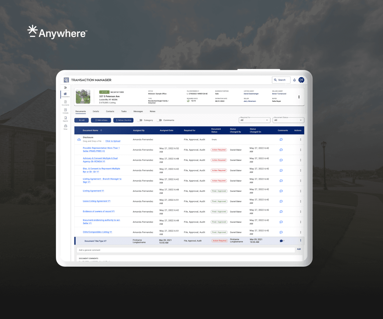Click the property photo thumbnail
The height and width of the screenshot is (319, 383).
[x=83, y=97]
